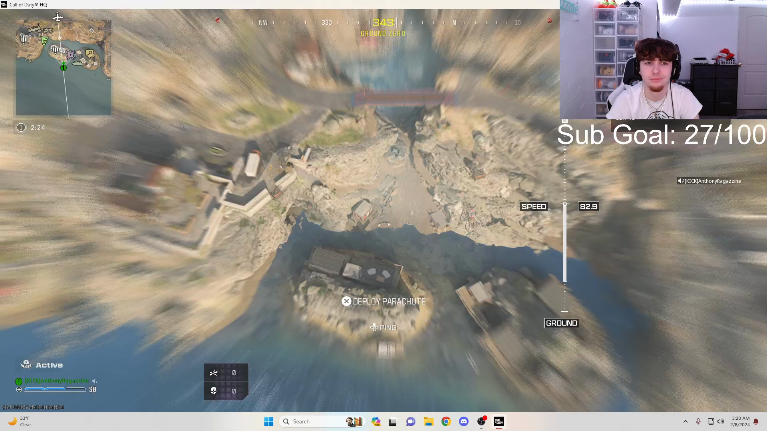The width and height of the screenshot is (767, 431).
Task: Click voice speaker icon beside AnthonyRagazzine on right
Action: click(680, 181)
